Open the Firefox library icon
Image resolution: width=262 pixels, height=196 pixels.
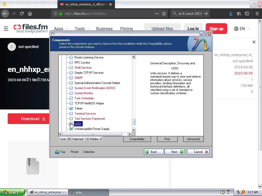coord(239,14)
